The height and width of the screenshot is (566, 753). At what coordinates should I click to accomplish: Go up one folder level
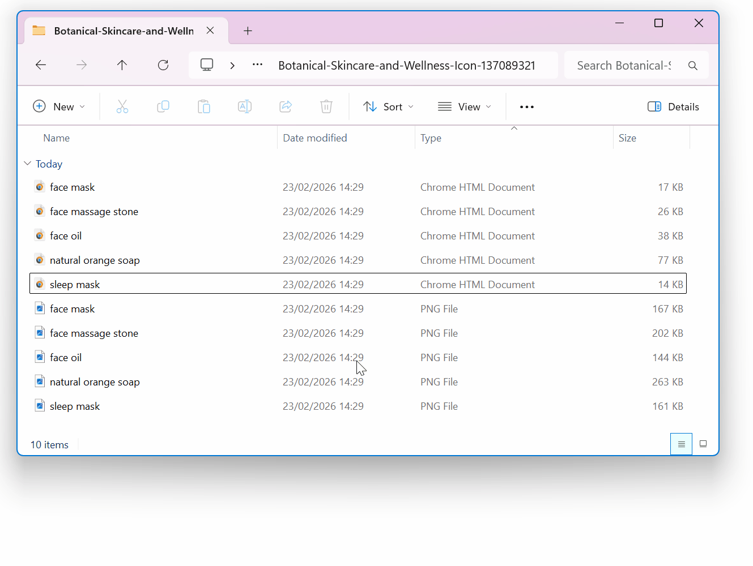click(122, 65)
